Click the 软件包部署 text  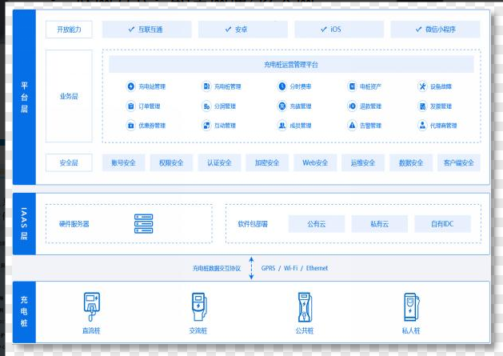click(x=253, y=224)
